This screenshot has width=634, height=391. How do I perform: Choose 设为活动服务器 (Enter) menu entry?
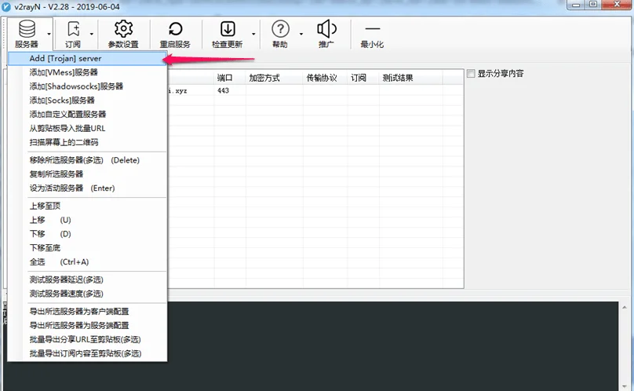point(87,188)
